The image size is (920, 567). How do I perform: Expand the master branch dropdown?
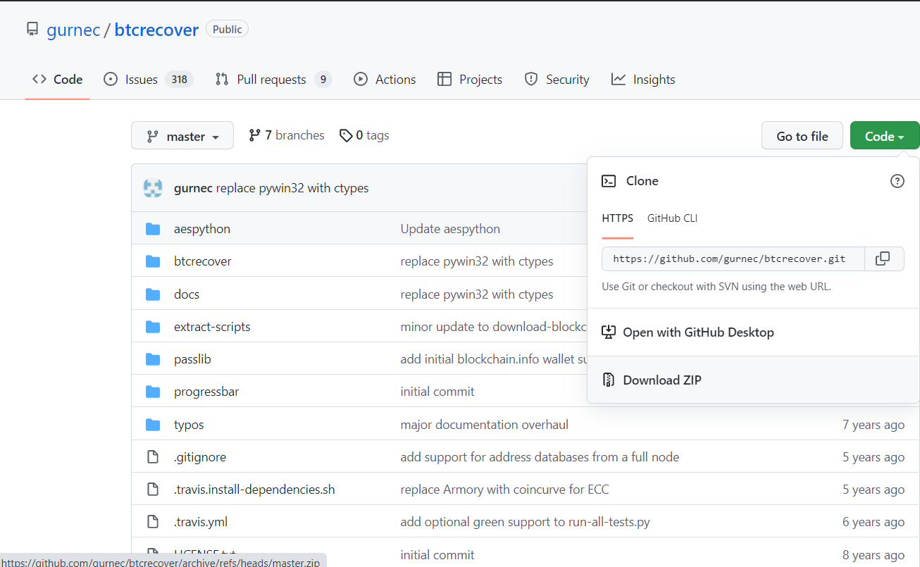click(x=182, y=136)
